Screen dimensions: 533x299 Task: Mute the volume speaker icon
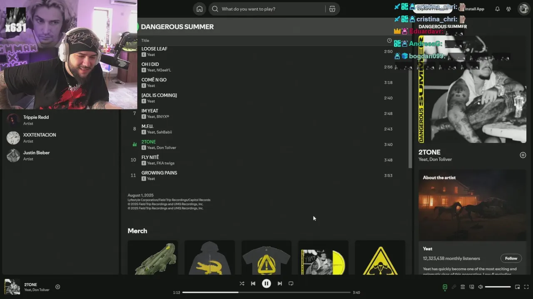pyautogui.click(x=480, y=287)
